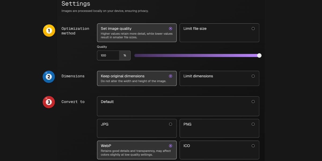
Task: Click the Settings page heading
Action: [76, 3]
